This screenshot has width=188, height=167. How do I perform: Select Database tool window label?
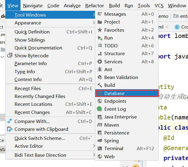pyautogui.click(x=114, y=93)
